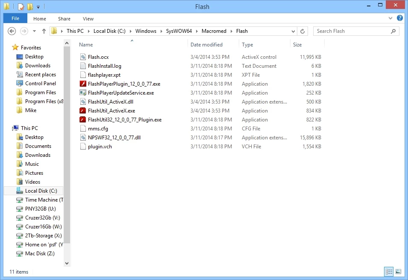Open the Share ribbon tab
Image resolution: width=408 pixels, height=280 pixels.
coord(64,19)
